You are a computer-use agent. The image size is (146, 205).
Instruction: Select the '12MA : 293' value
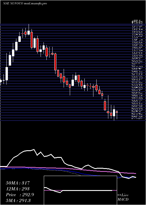pyautogui.click(x=18, y=189)
